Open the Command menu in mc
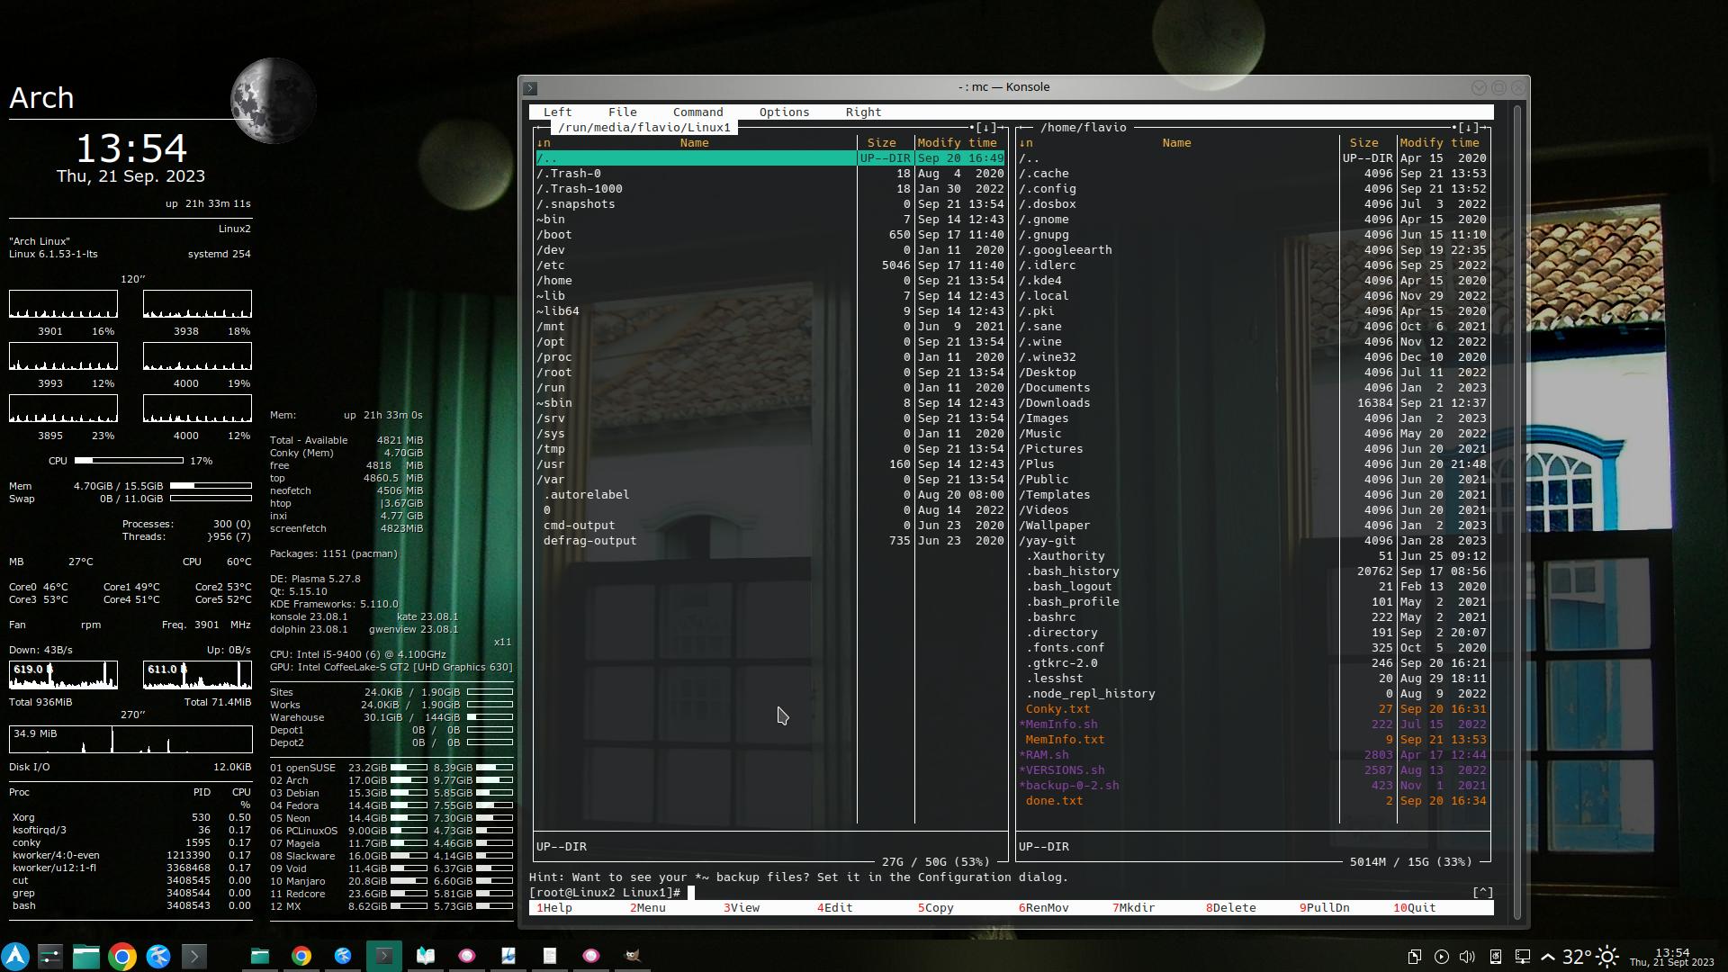The image size is (1728, 972). (x=697, y=112)
